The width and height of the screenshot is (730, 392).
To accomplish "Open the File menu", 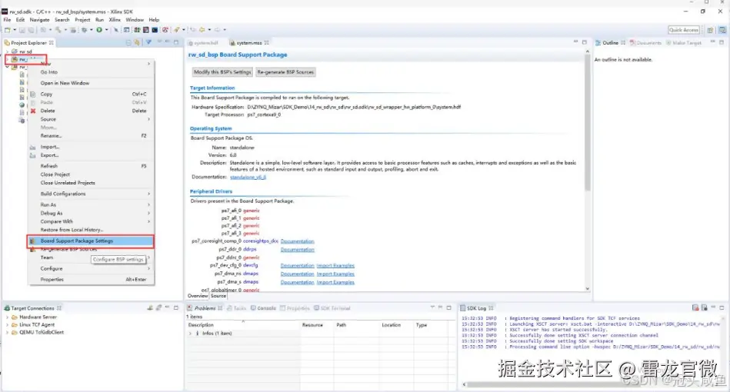I will click(x=7, y=20).
